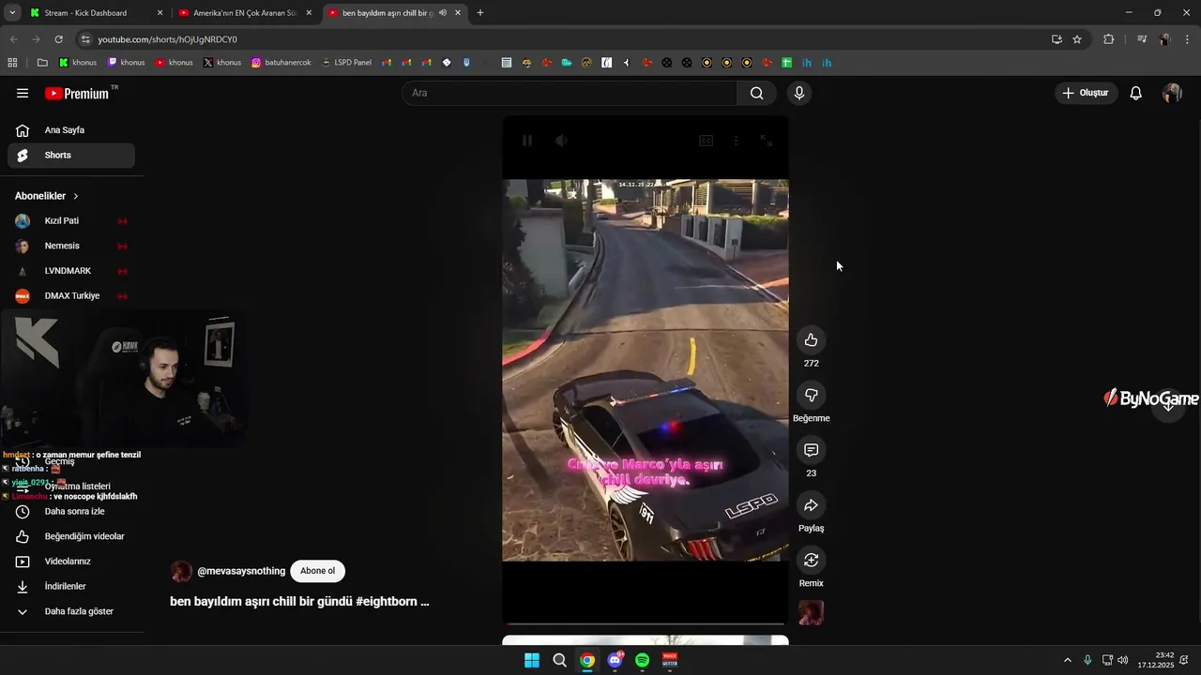Bookmark this page with star
The height and width of the screenshot is (675, 1201).
tap(1077, 39)
